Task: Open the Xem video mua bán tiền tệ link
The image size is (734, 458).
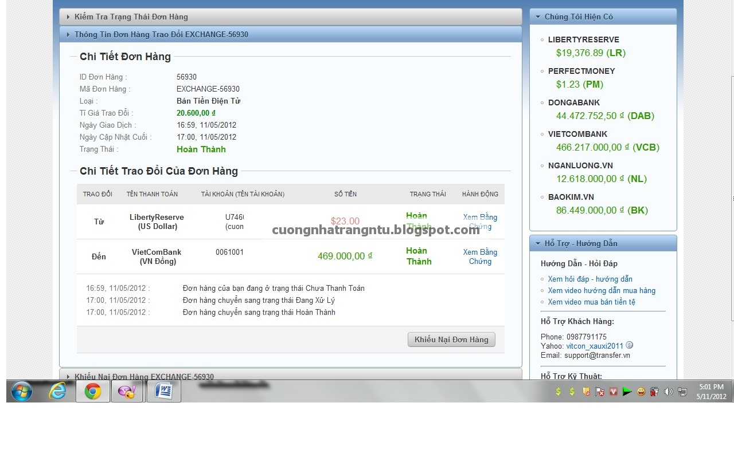Action: point(591,302)
